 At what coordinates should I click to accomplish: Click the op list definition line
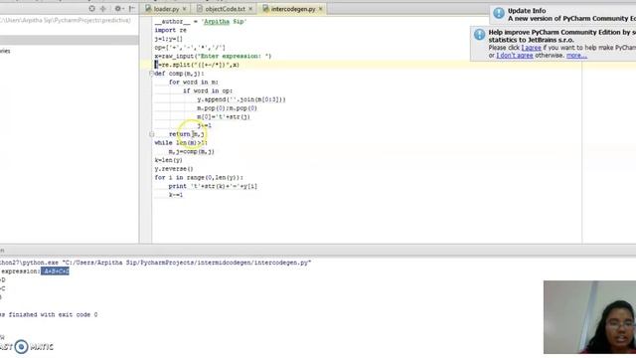coord(190,48)
